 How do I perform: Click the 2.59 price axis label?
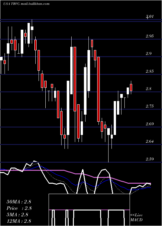point(150,159)
